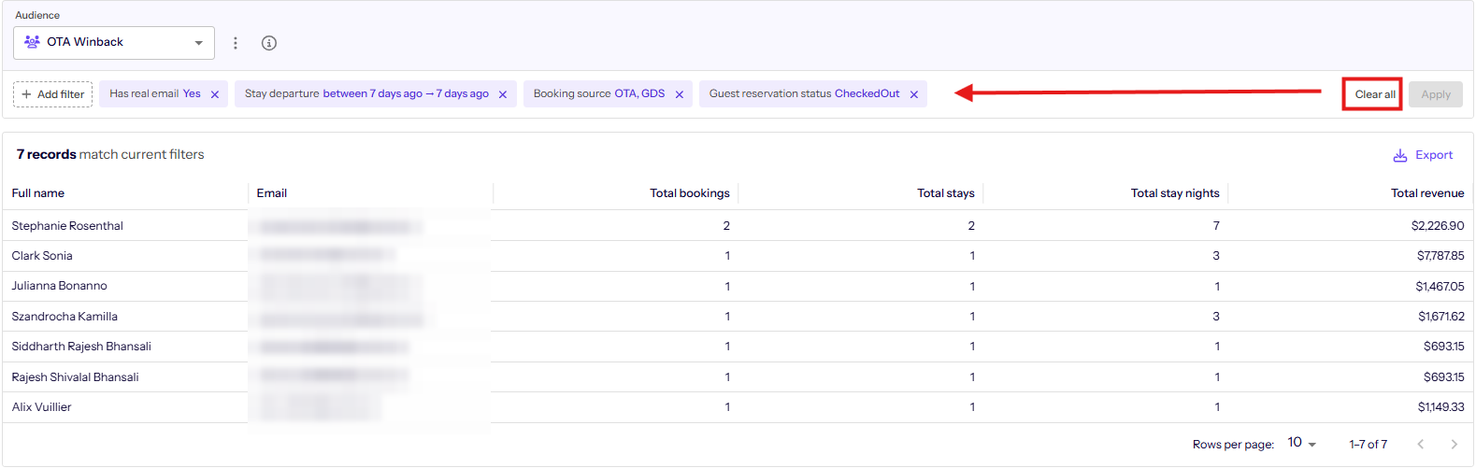Screen dimensions: 1476x468
Task: Export the matching records
Action: 1423,155
